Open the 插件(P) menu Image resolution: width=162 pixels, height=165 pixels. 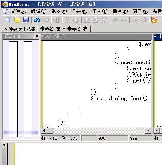tap(120, 11)
